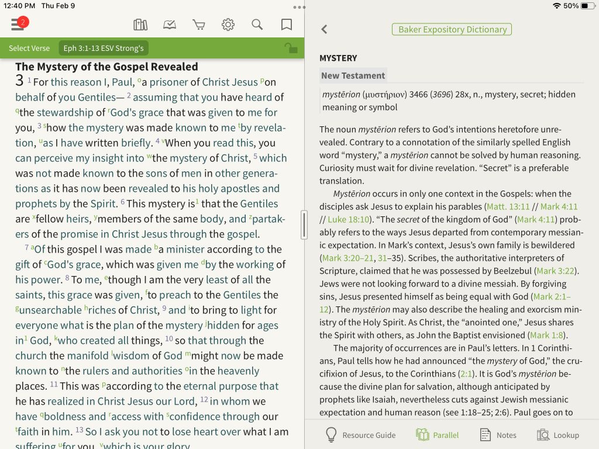Screen dimensions: 599x449
Task: Tap the word "stewardship" in verse 2
Action: coord(65,113)
